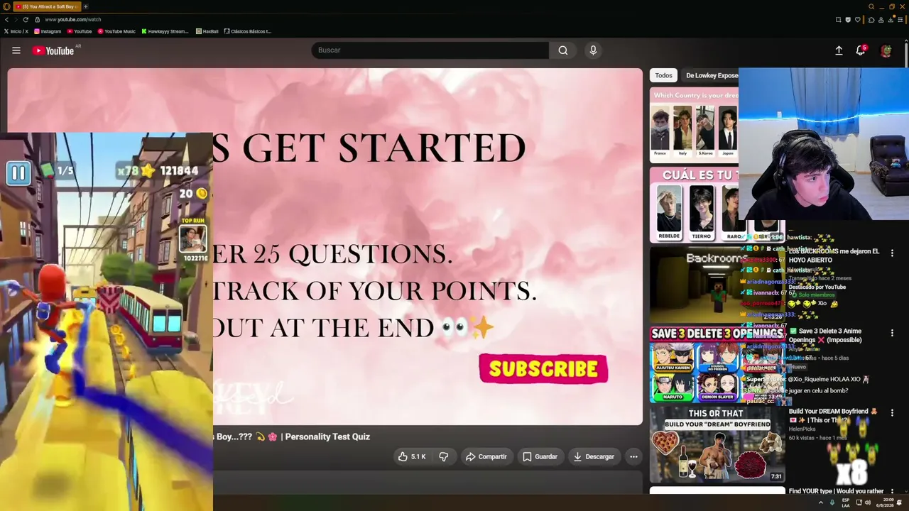Screen dimensions: 909x511
Task: Click the Descargar download button
Action: [x=594, y=456]
